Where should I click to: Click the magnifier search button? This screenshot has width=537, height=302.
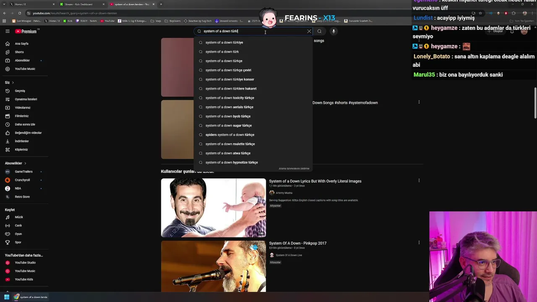pos(319,31)
